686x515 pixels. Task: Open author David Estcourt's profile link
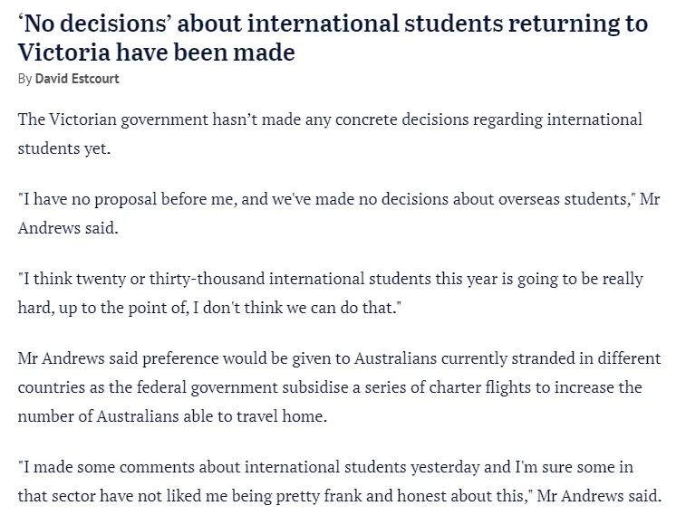[x=77, y=79]
